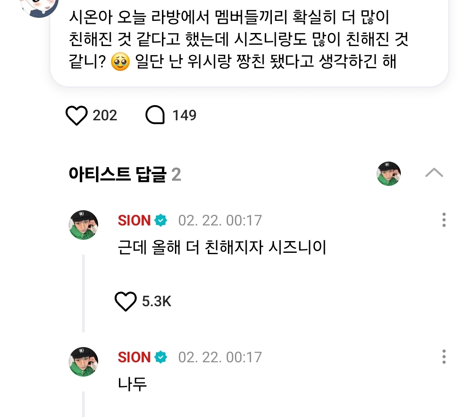Tap SION's profile picture on '나두' reply
The image size is (469, 417).
[84, 361]
